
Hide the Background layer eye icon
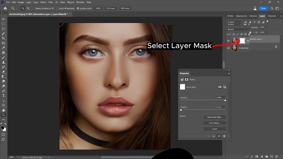pyautogui.click(x=228, y=48)
